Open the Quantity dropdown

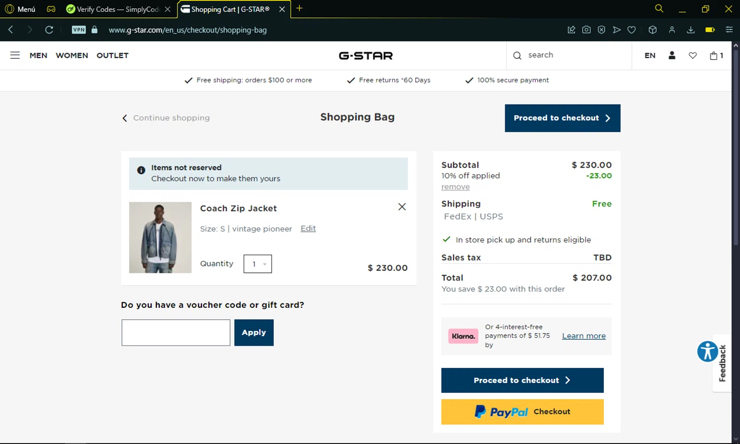click(x=258, y=264)
